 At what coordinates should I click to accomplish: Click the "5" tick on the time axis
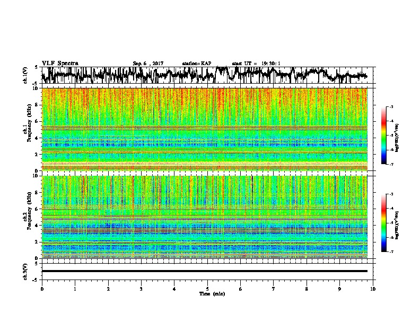pyautogui.click(x=207, y=289)
